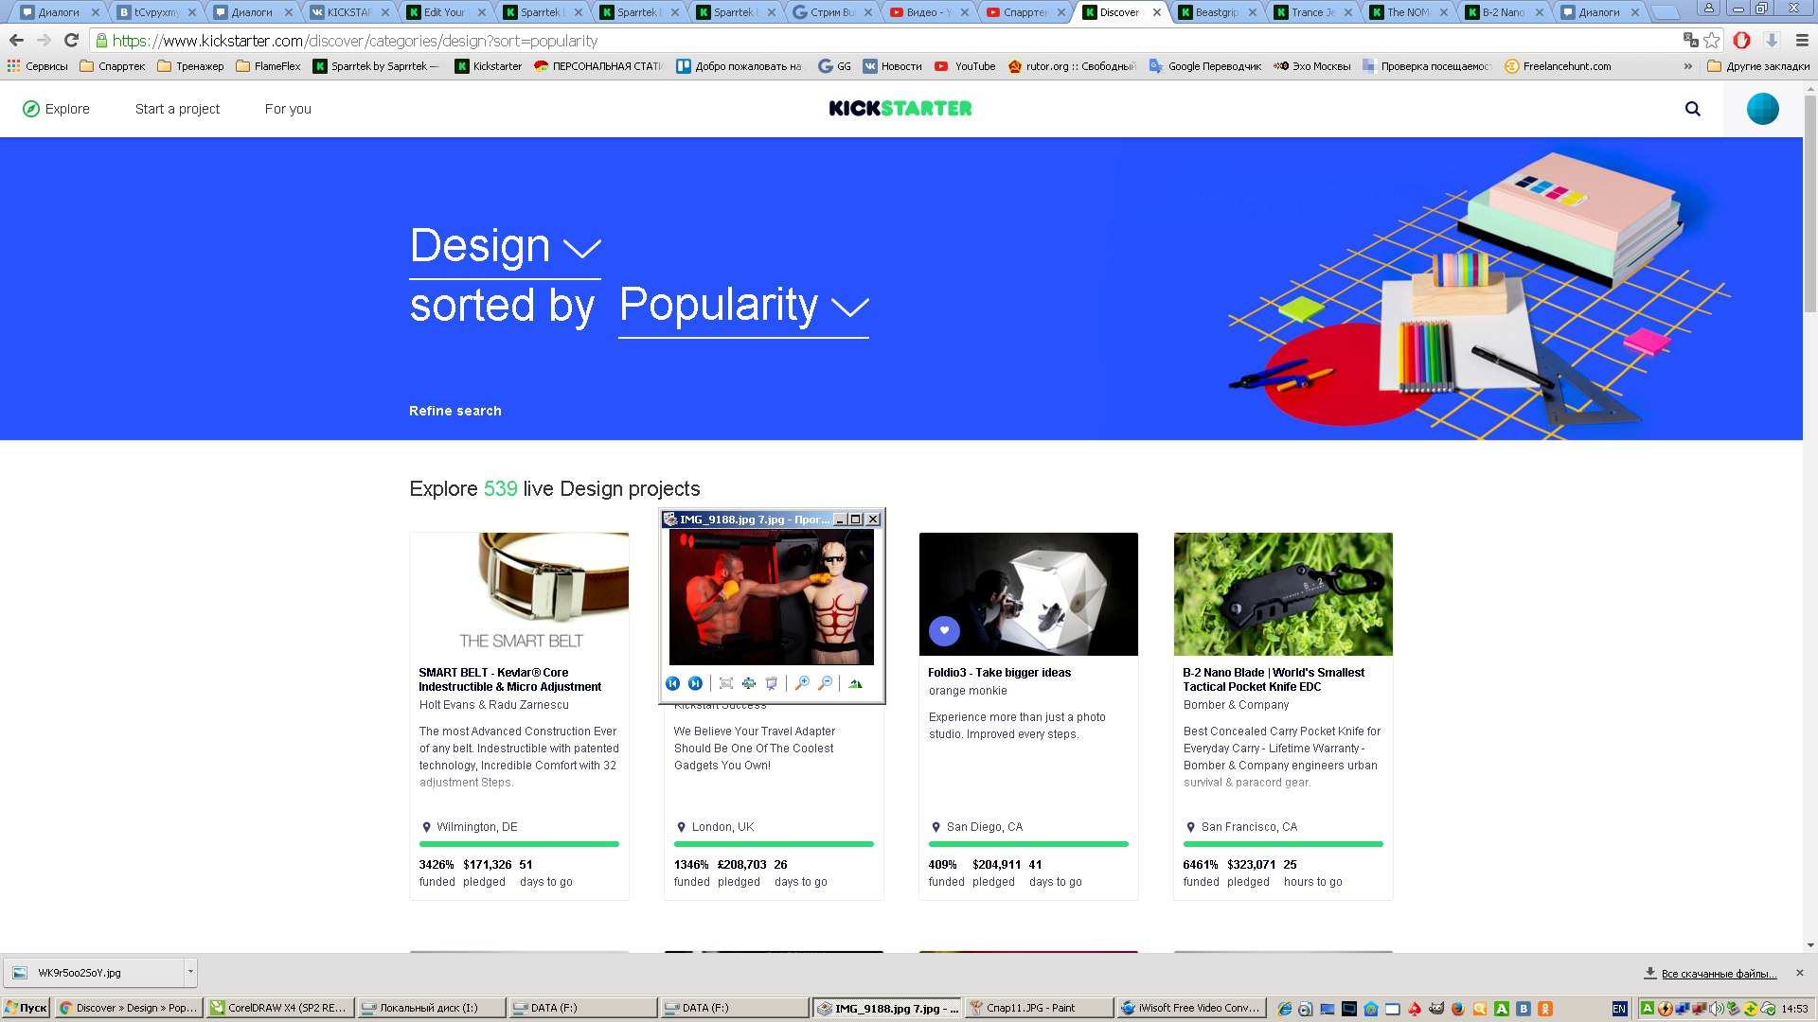The width and height of the screenshot is (1818, 1022).
Task: Click the Пуск Start button
Action: (x=26, y=1008)
